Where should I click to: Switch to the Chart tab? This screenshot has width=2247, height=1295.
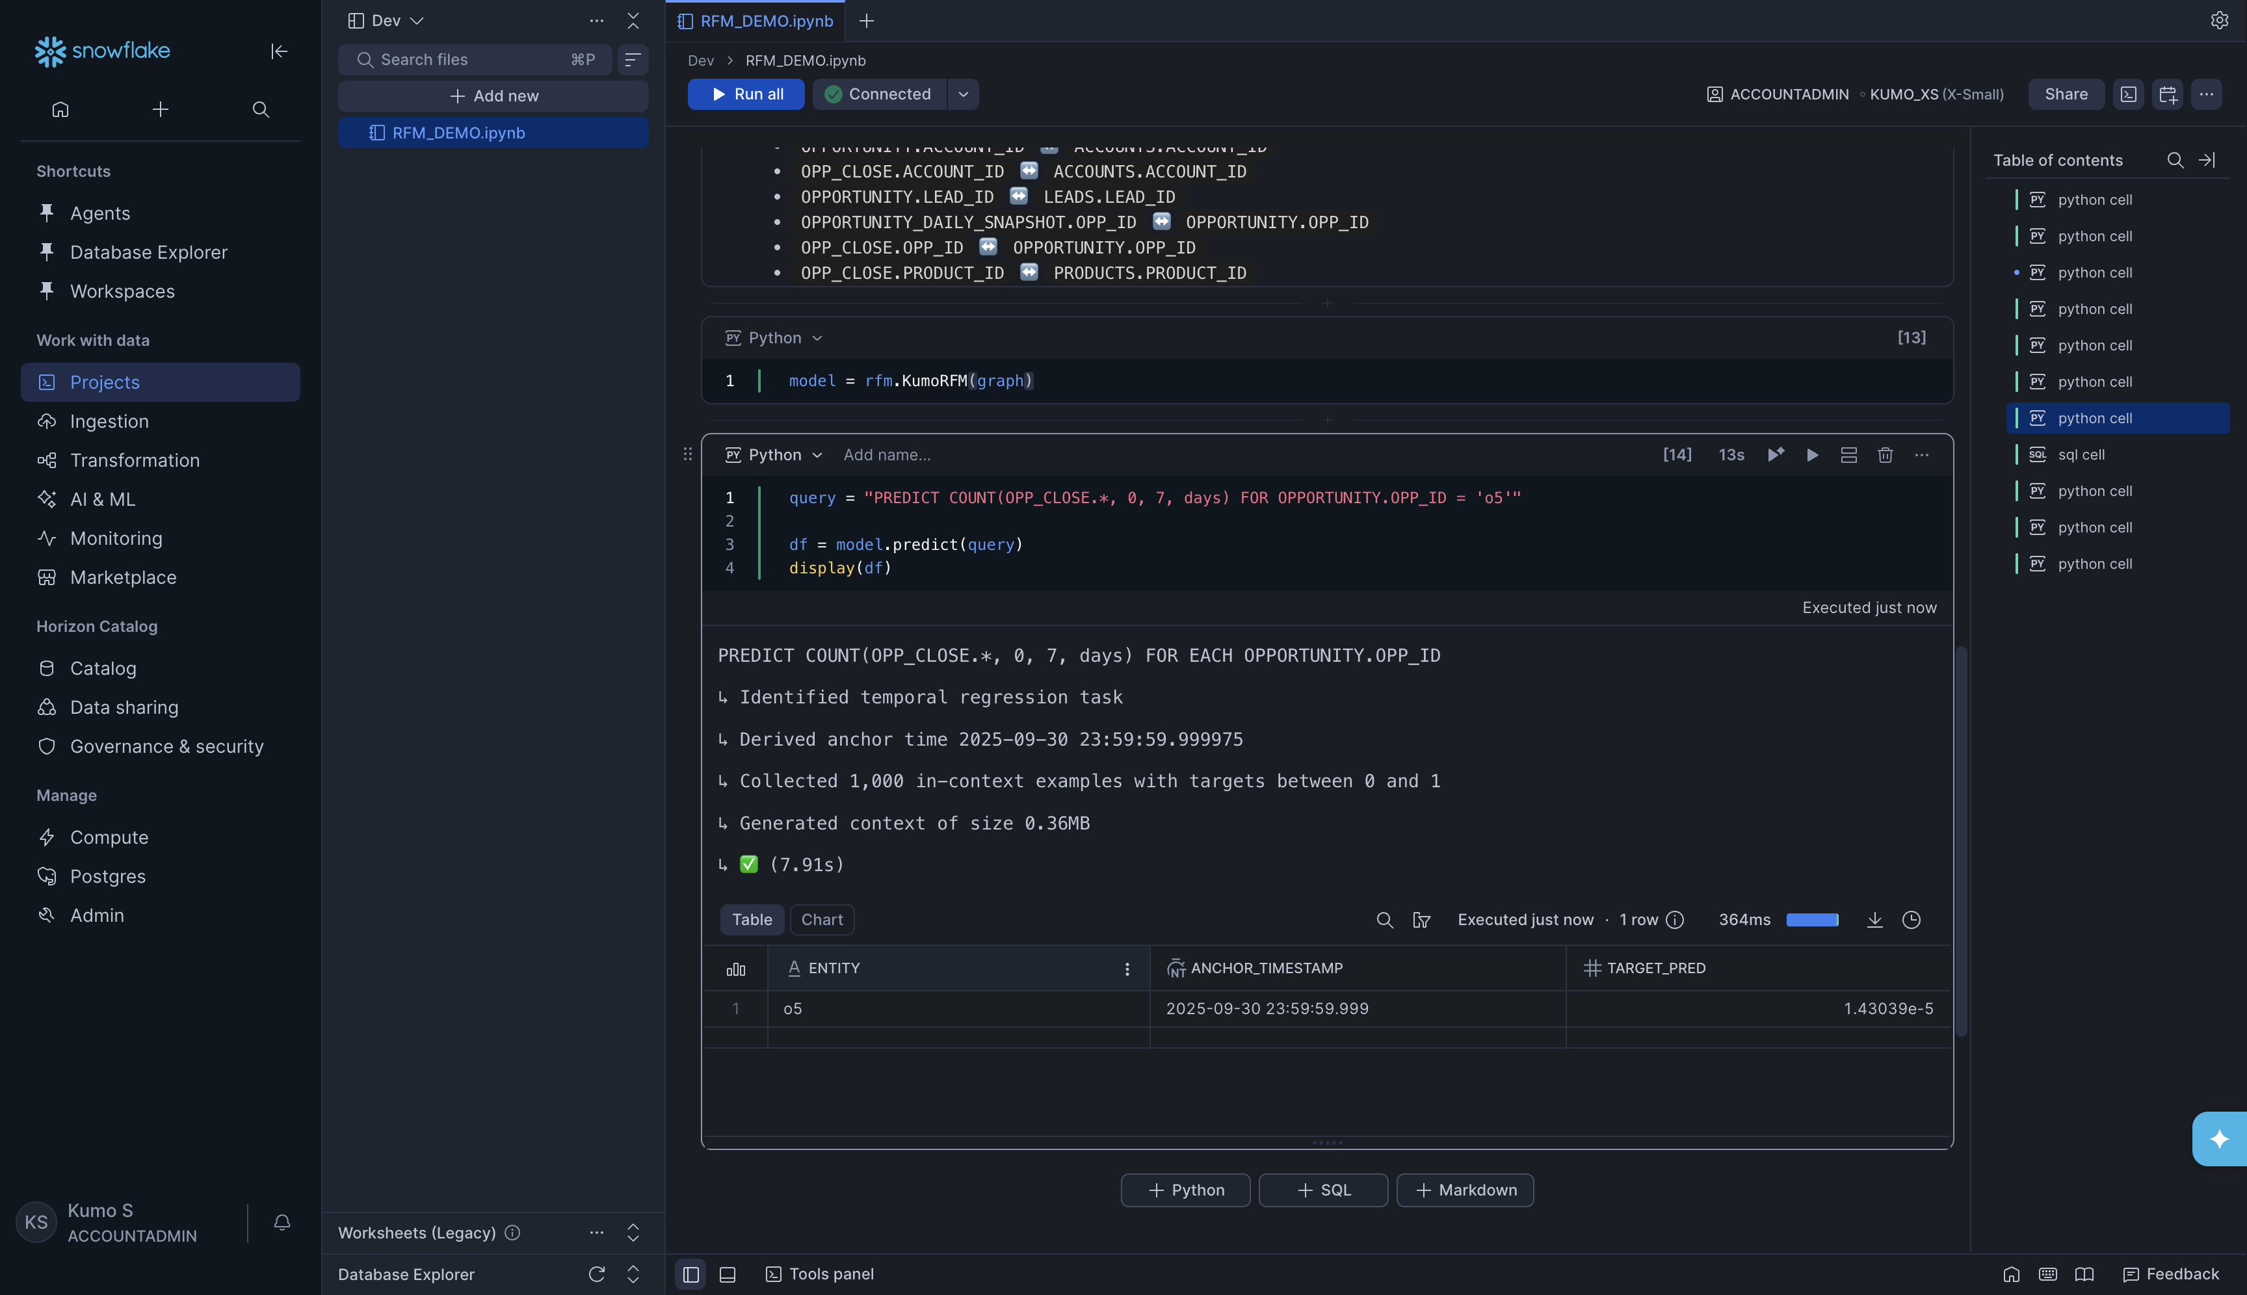pyautogui.click(x=821, y=920)
